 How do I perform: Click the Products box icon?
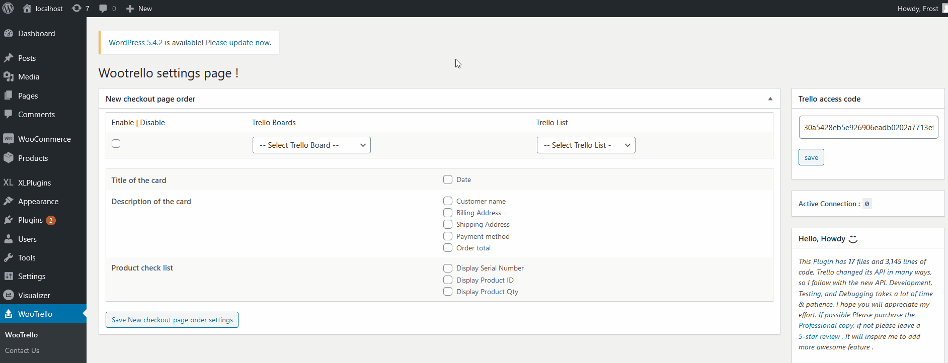9,158
